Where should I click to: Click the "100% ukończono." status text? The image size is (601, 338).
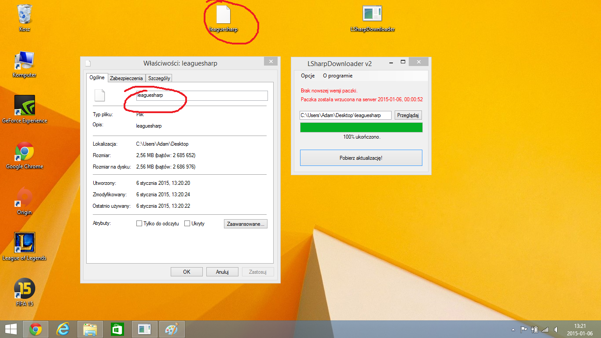362,137
